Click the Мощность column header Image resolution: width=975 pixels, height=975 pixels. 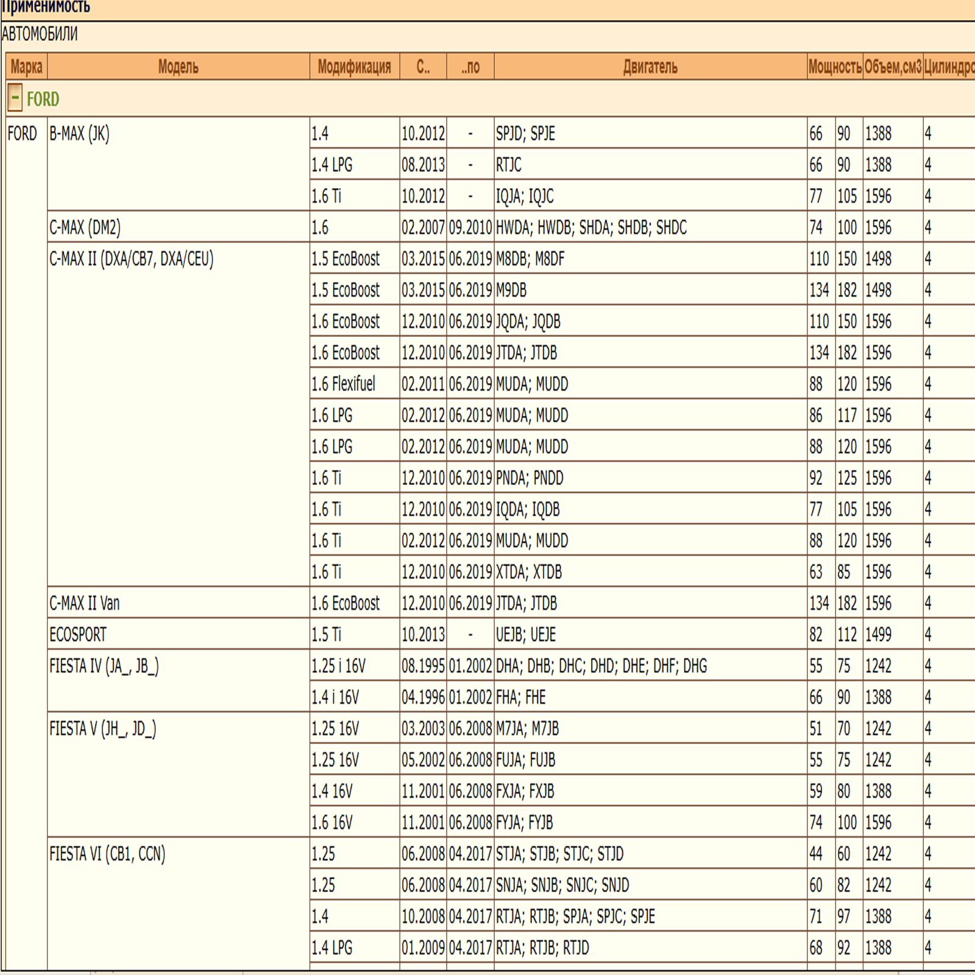[x=834, y=66]
